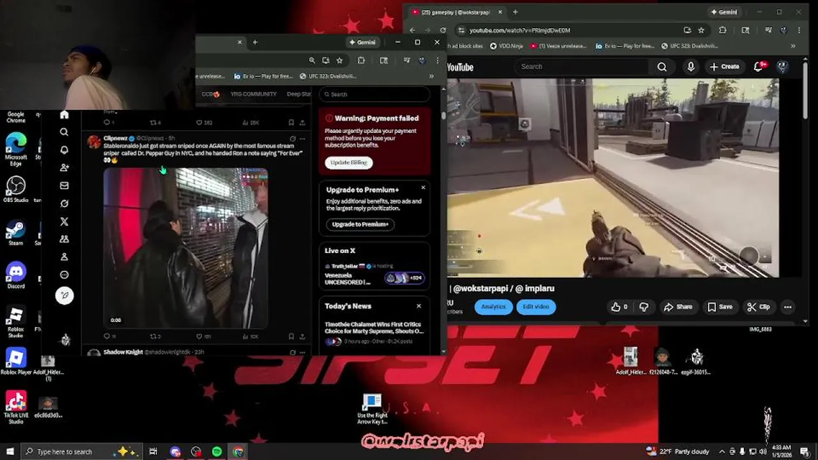
Task: Click YouTube Create button
Action: [x=725, y=66]
